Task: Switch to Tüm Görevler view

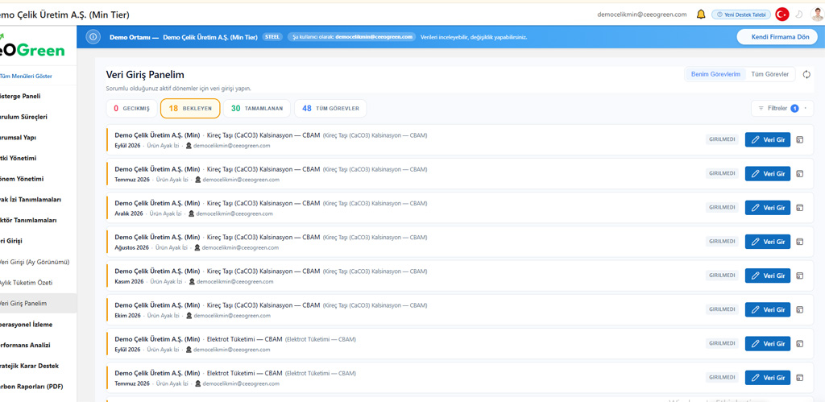Action: [x=769, y=75]
